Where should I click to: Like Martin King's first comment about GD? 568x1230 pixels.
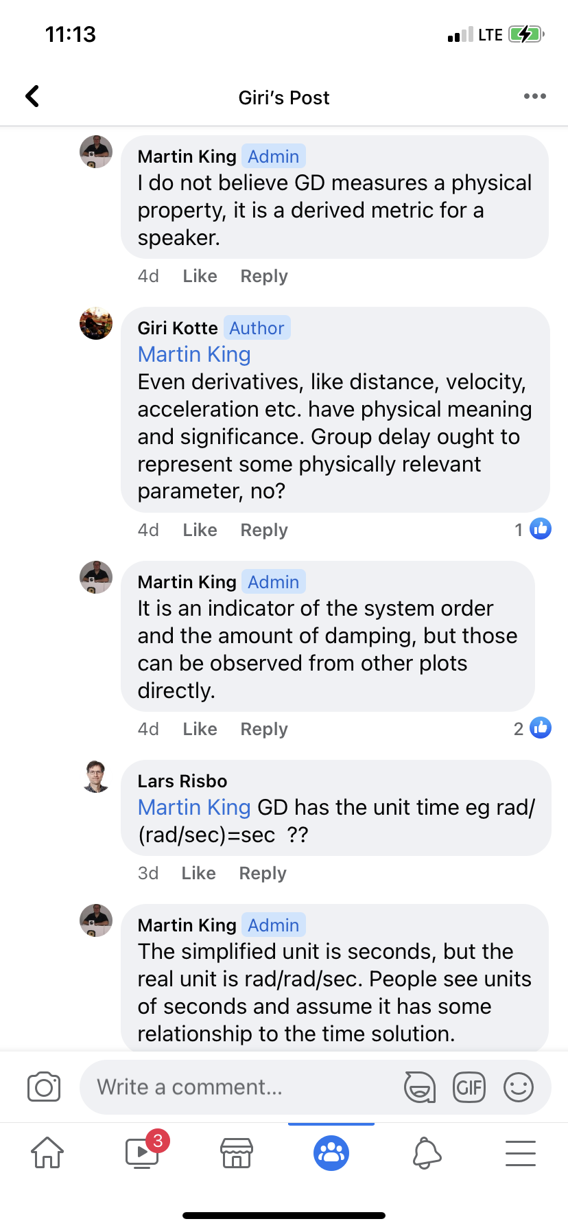(x=200, y=276)
